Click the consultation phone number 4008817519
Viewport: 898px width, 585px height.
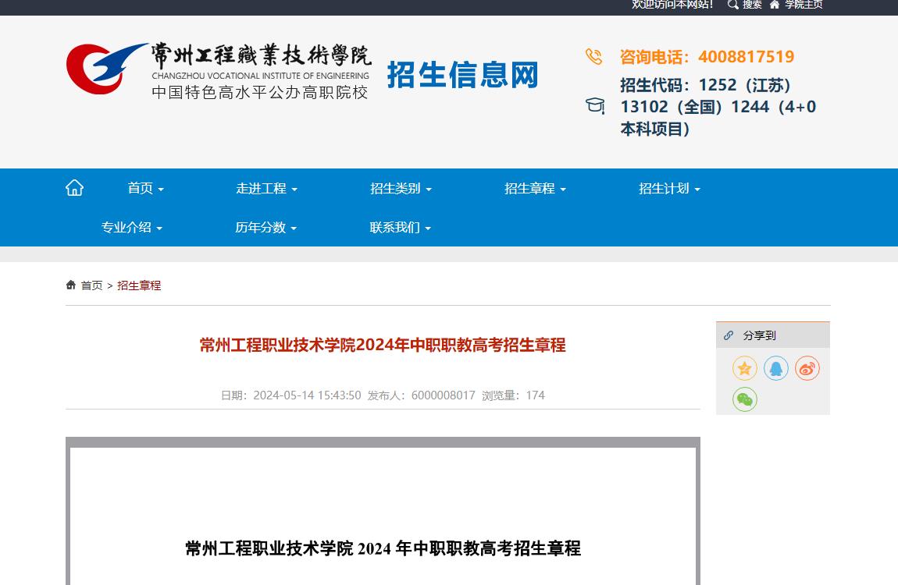(x=747, y=57)
